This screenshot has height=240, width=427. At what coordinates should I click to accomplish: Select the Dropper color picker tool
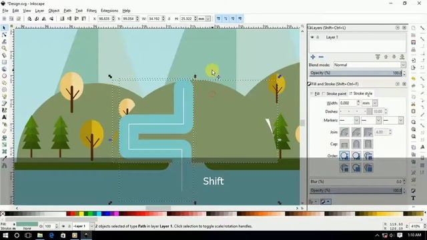click(4, 159)
